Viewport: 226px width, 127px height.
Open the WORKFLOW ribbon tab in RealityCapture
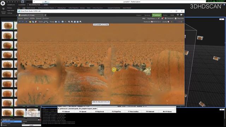11,5
